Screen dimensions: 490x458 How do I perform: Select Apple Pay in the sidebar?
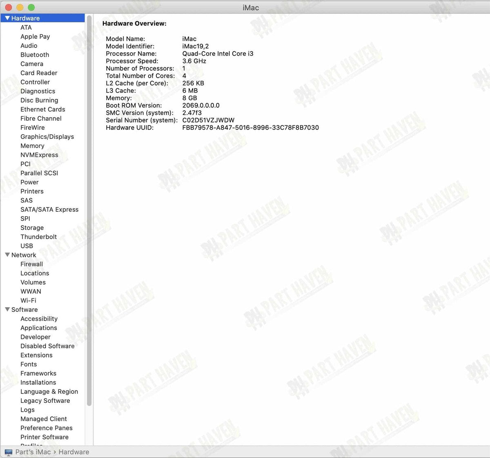35,36
